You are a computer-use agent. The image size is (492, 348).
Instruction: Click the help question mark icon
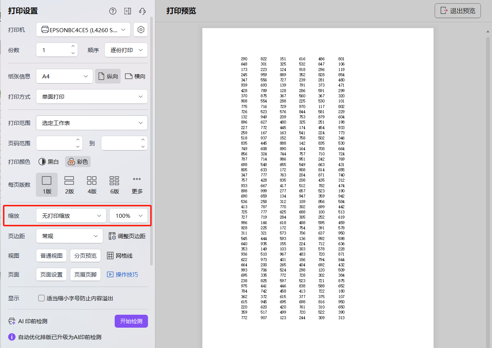pyautogui.click(x=113, y=11)
